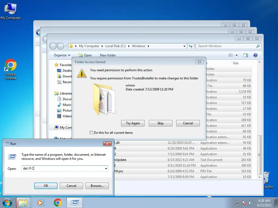The image size is (278, 208).
Task: Click the scroll down arrow of file list
Action: [260, 177]
